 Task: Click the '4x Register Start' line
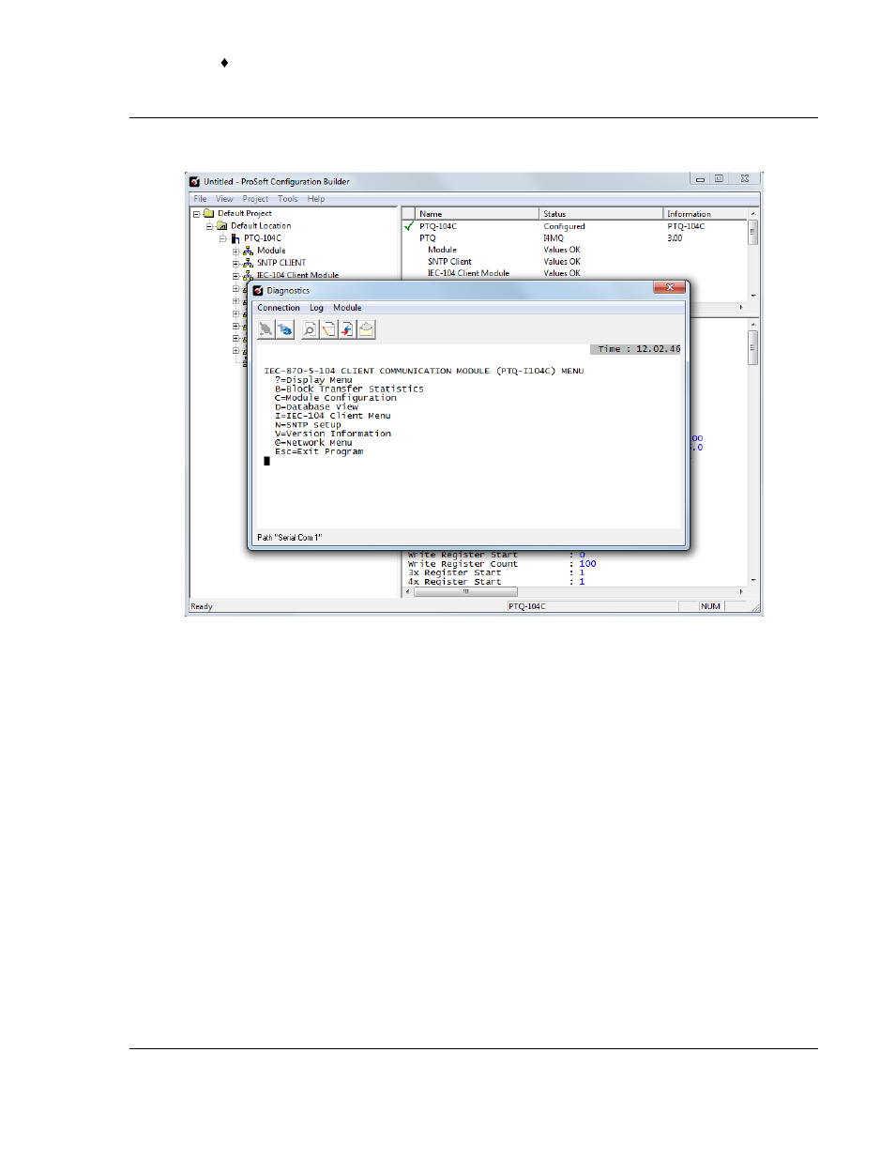coord(496,582)
